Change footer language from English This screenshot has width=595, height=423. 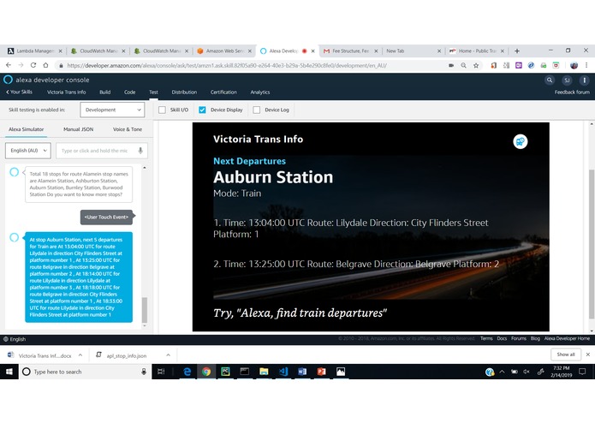(x=15, y=339)
